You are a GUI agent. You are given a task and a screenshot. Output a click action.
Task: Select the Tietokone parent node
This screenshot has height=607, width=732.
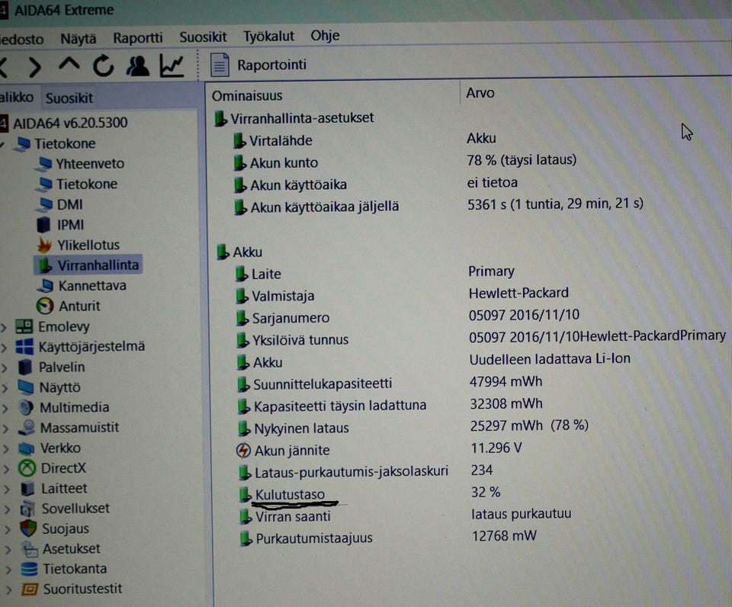point(65,143)
